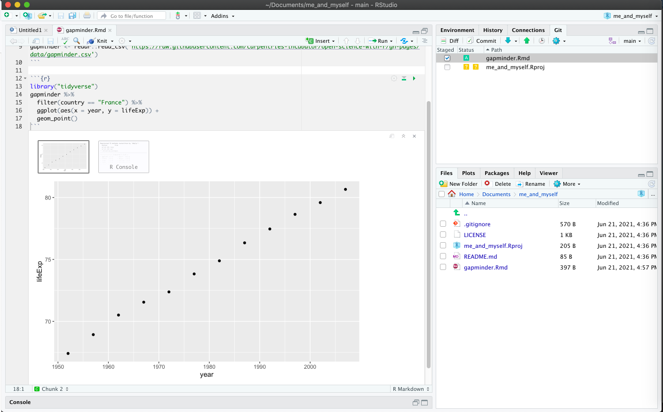
Task: Switch to the Environment tab
Action: click(x=457, y=30)
